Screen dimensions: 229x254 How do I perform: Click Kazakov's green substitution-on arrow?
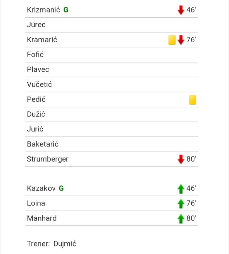(181, 189)
